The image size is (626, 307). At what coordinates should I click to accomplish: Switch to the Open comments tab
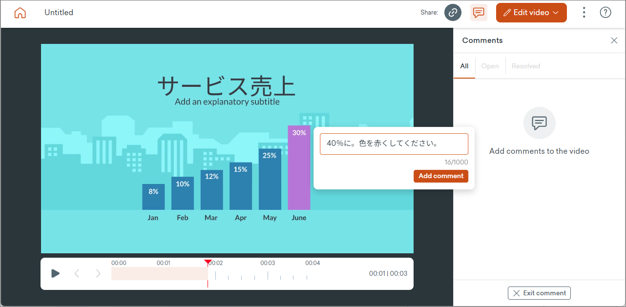[490, 66]
